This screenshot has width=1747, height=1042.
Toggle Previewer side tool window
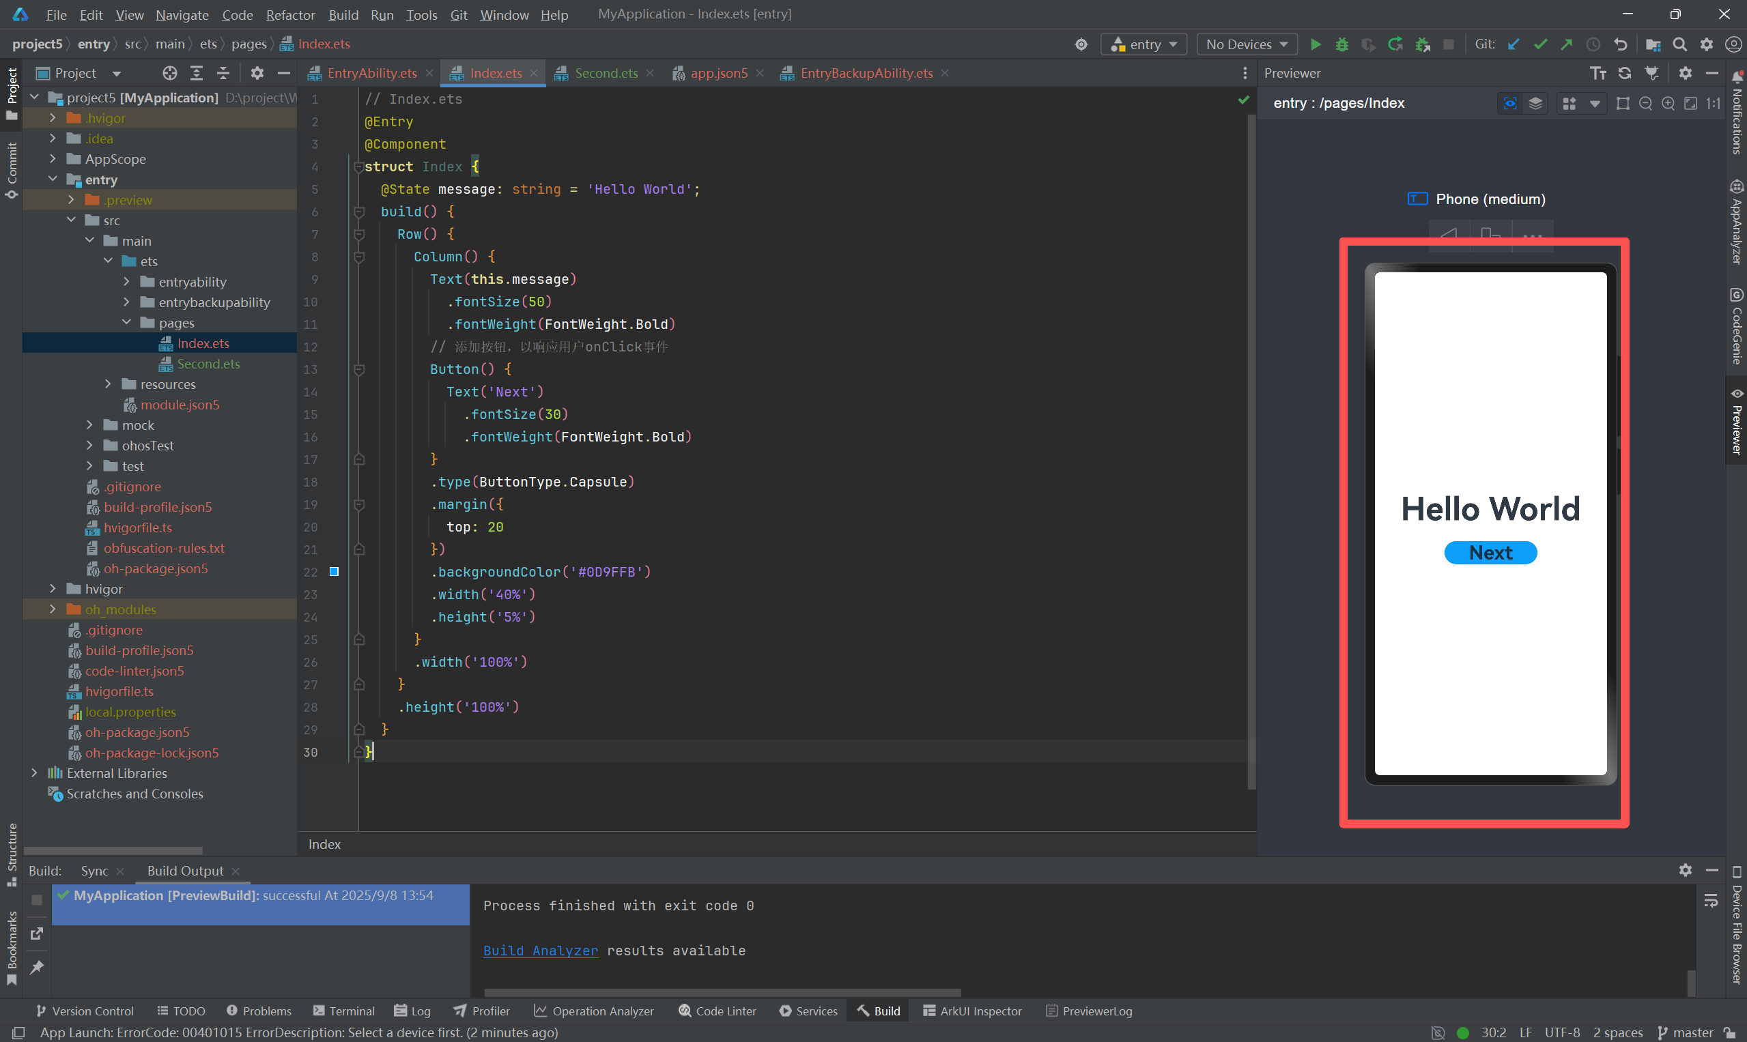(1737, 421)
